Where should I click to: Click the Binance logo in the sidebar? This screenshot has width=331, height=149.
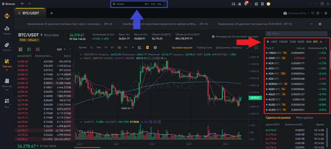7,16
